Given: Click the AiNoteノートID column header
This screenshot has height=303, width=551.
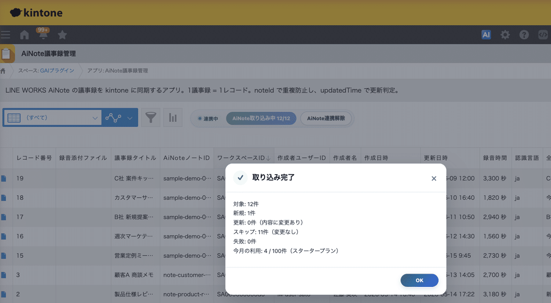Looking at the screenshot, I should tap(186, 158).
